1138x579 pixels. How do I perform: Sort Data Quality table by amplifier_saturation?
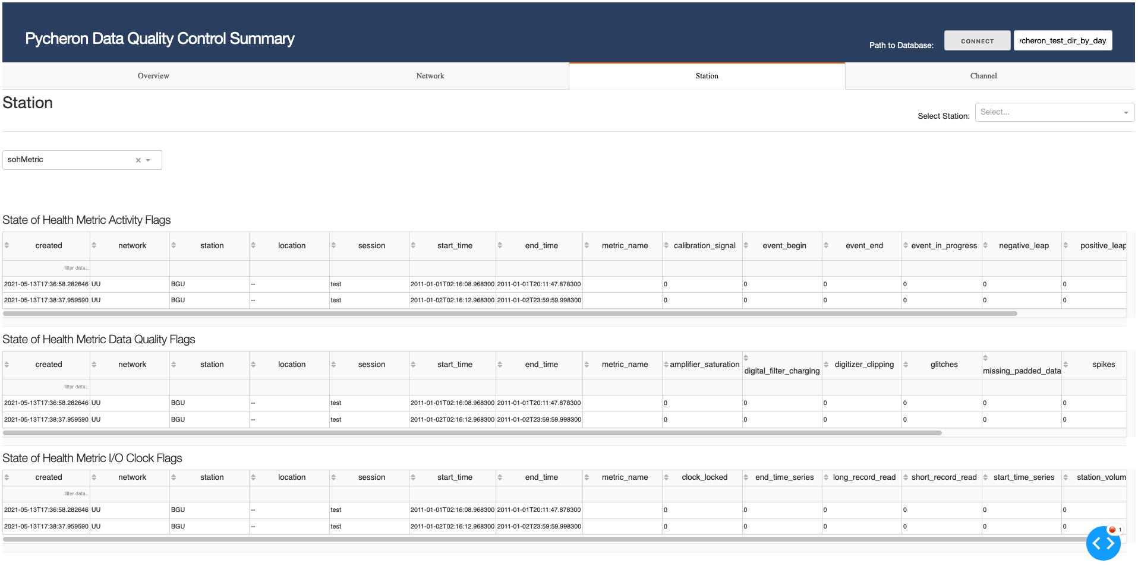(666, 364)
